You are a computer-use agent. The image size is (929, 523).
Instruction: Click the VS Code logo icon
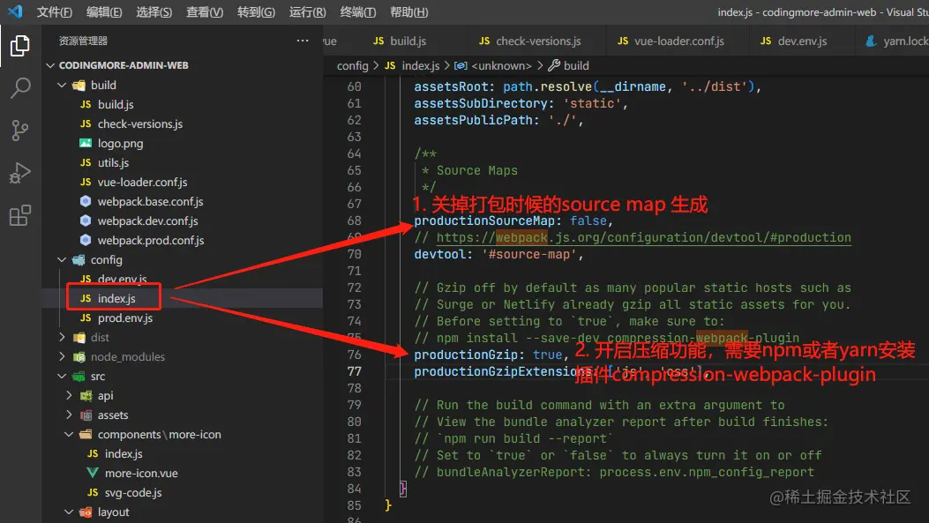15,11
